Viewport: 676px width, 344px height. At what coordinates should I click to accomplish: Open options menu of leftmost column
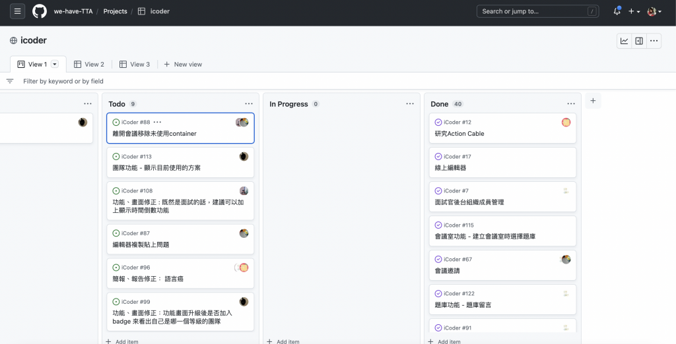[x=88, y=103]
